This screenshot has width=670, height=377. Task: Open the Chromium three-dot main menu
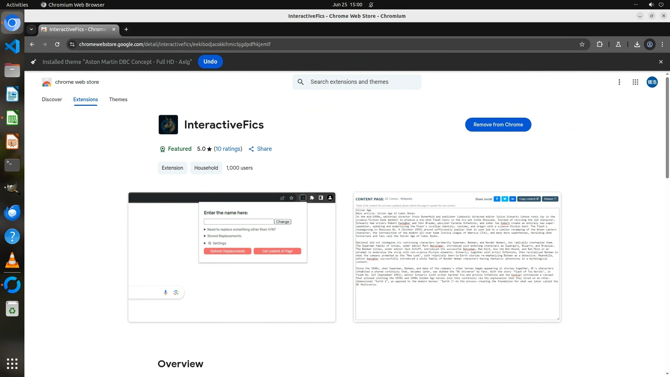click(662, 44)
